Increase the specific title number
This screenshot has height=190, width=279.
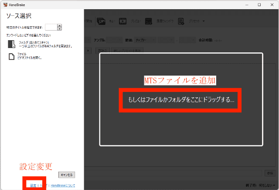point(60,25)
